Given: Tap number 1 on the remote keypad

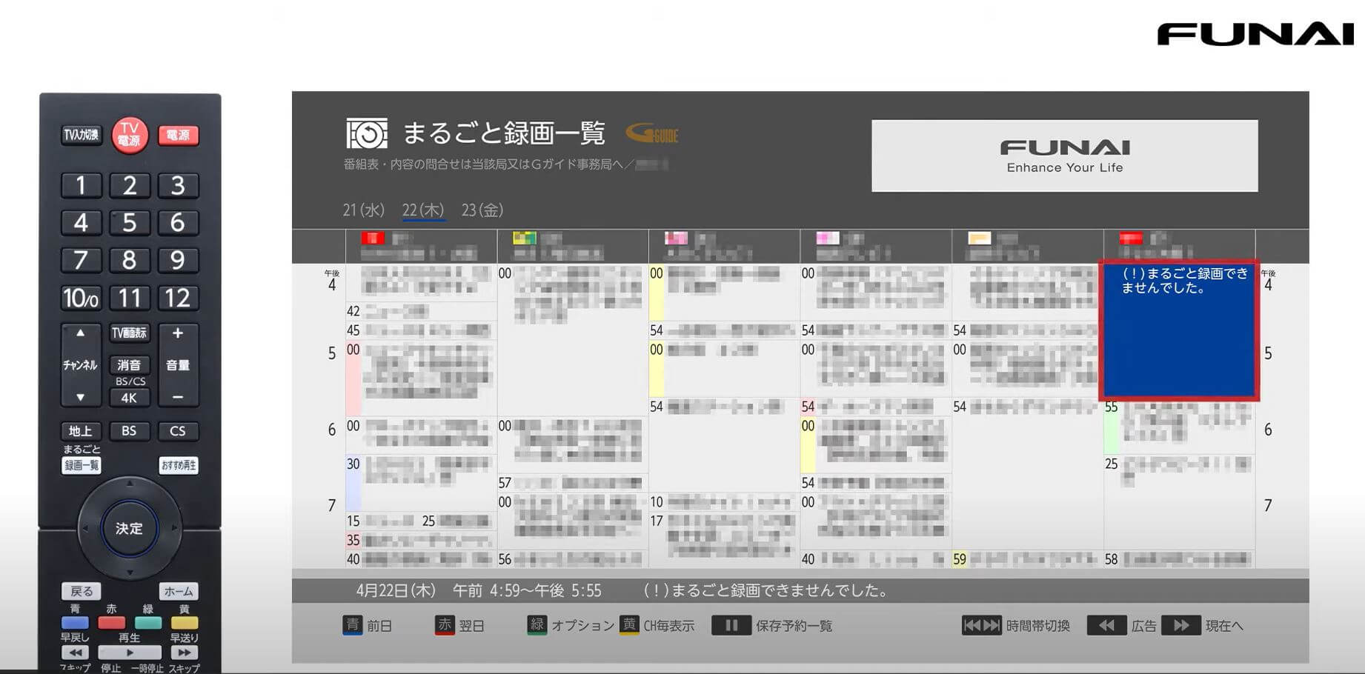Looking at the screenshot, I should click(x=81, y=185).
